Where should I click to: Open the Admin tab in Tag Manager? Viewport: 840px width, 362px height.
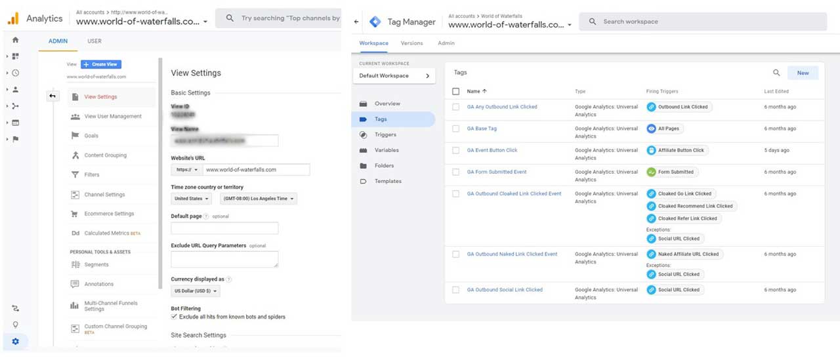click(446, 43)
